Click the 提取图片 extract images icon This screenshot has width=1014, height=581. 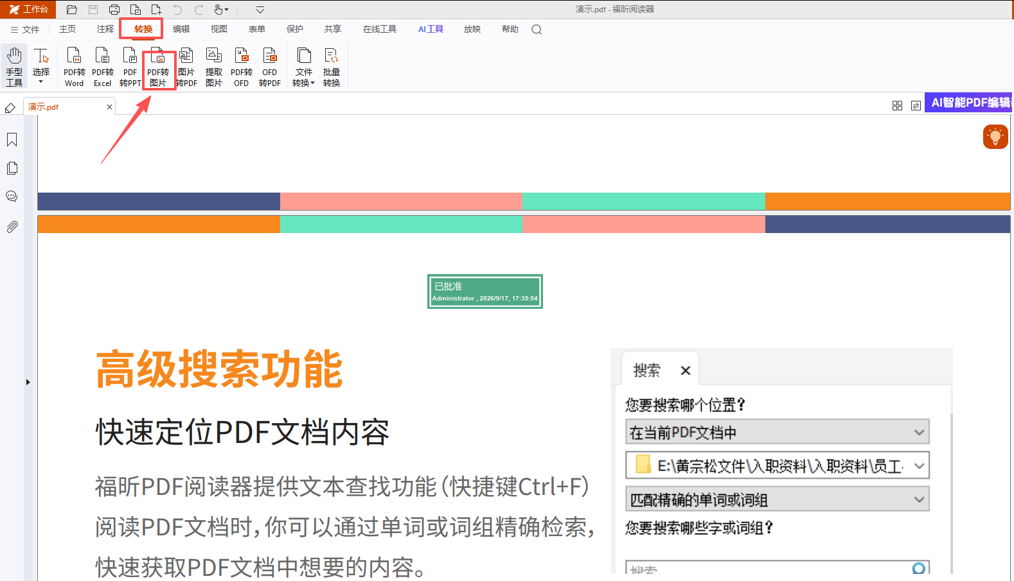click(214, 67)
